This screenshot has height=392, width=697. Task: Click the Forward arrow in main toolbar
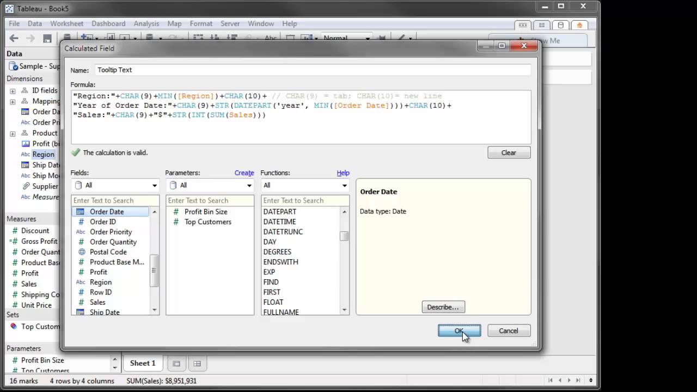click(x=30, y=38)
